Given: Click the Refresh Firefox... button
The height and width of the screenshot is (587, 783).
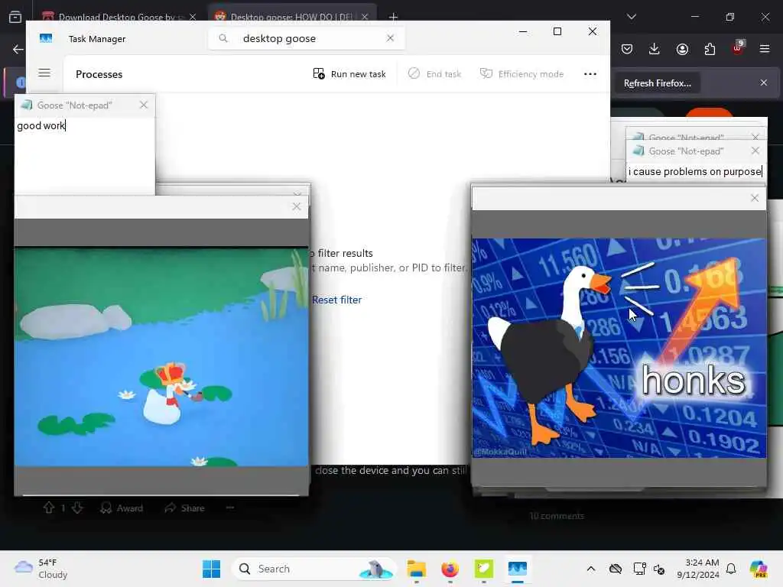Looking at the screenshot, I should coord(657,83).
